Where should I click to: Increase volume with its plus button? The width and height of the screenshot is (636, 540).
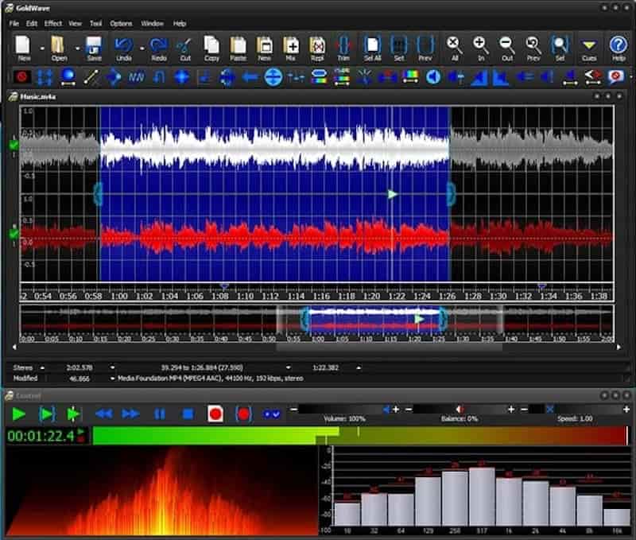(396, 410)
